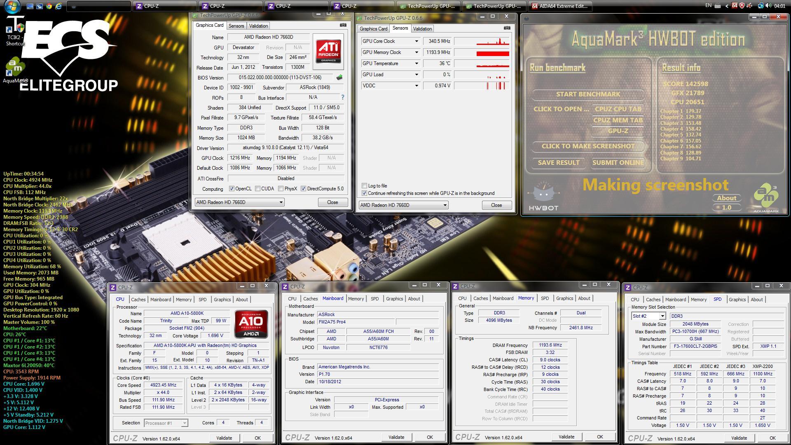Open the GPU Core Clock sensor dropdown
Viewport: 791px width, 445px height.
(416, 41)
